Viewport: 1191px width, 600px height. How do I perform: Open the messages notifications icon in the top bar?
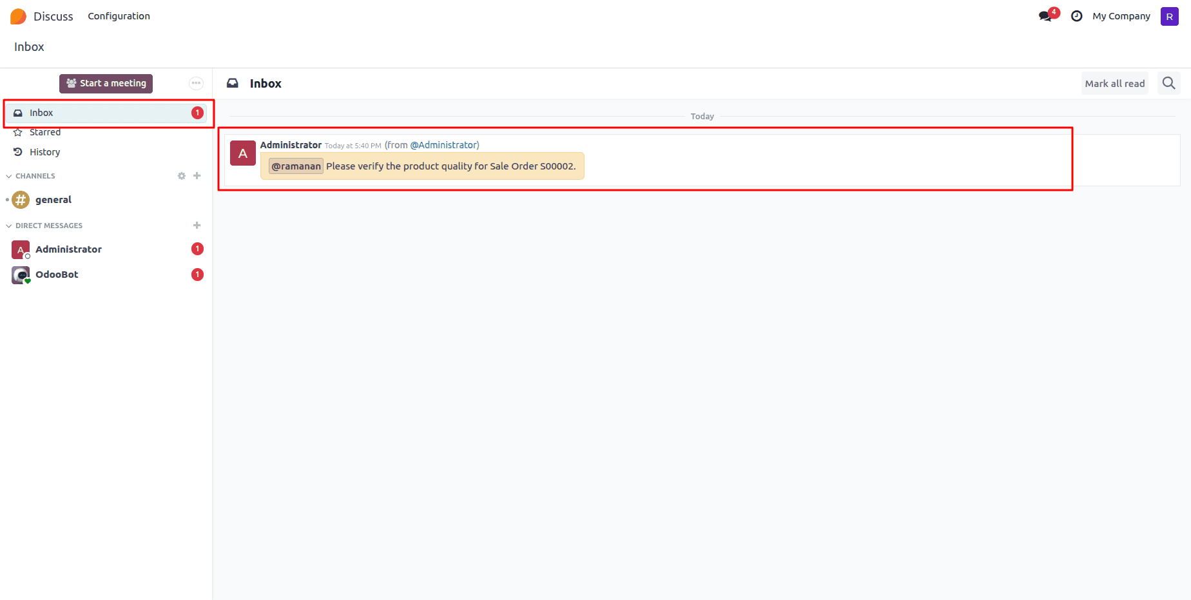point(1045,15)
